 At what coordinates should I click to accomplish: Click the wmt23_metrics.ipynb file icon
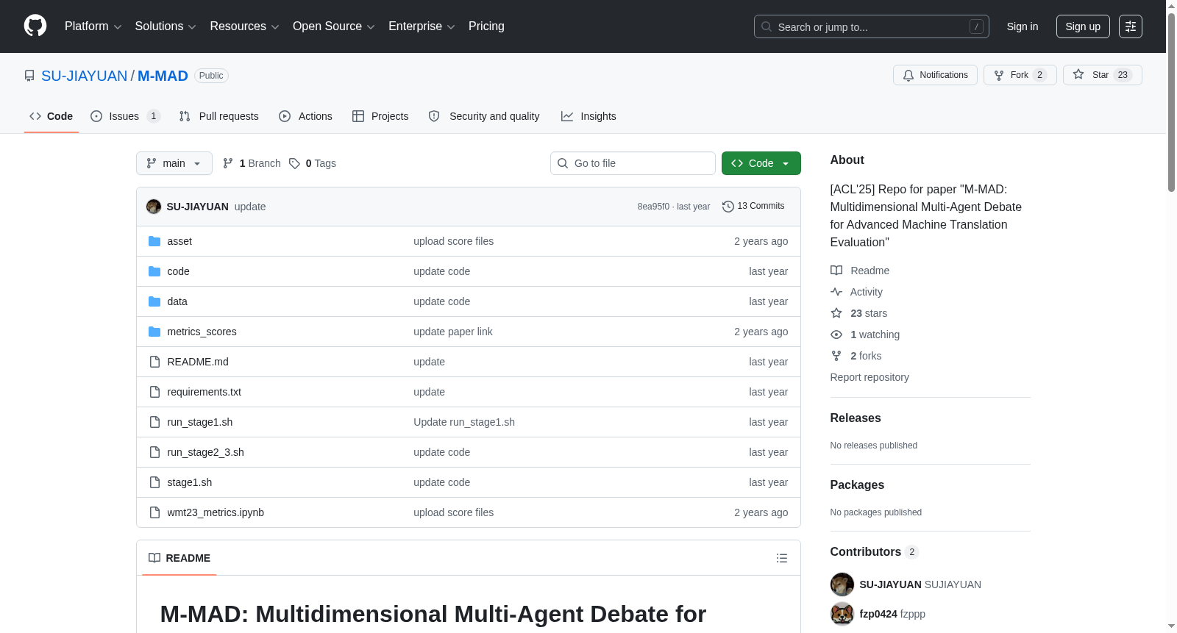(154, 512)
